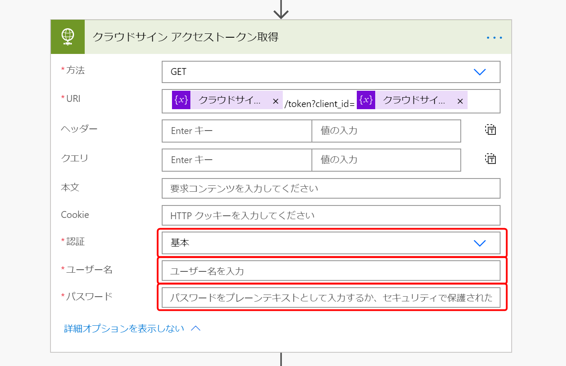
Task: Click first variable icon in URI
Action: (181, 100)
